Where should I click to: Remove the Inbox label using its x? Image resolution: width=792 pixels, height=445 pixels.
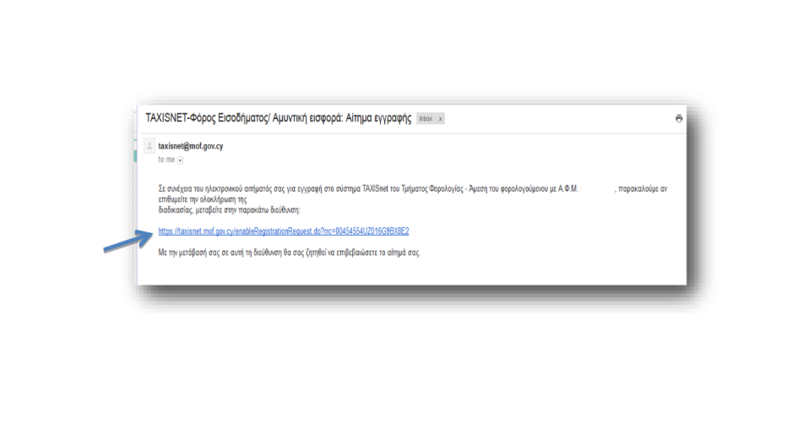440,119
